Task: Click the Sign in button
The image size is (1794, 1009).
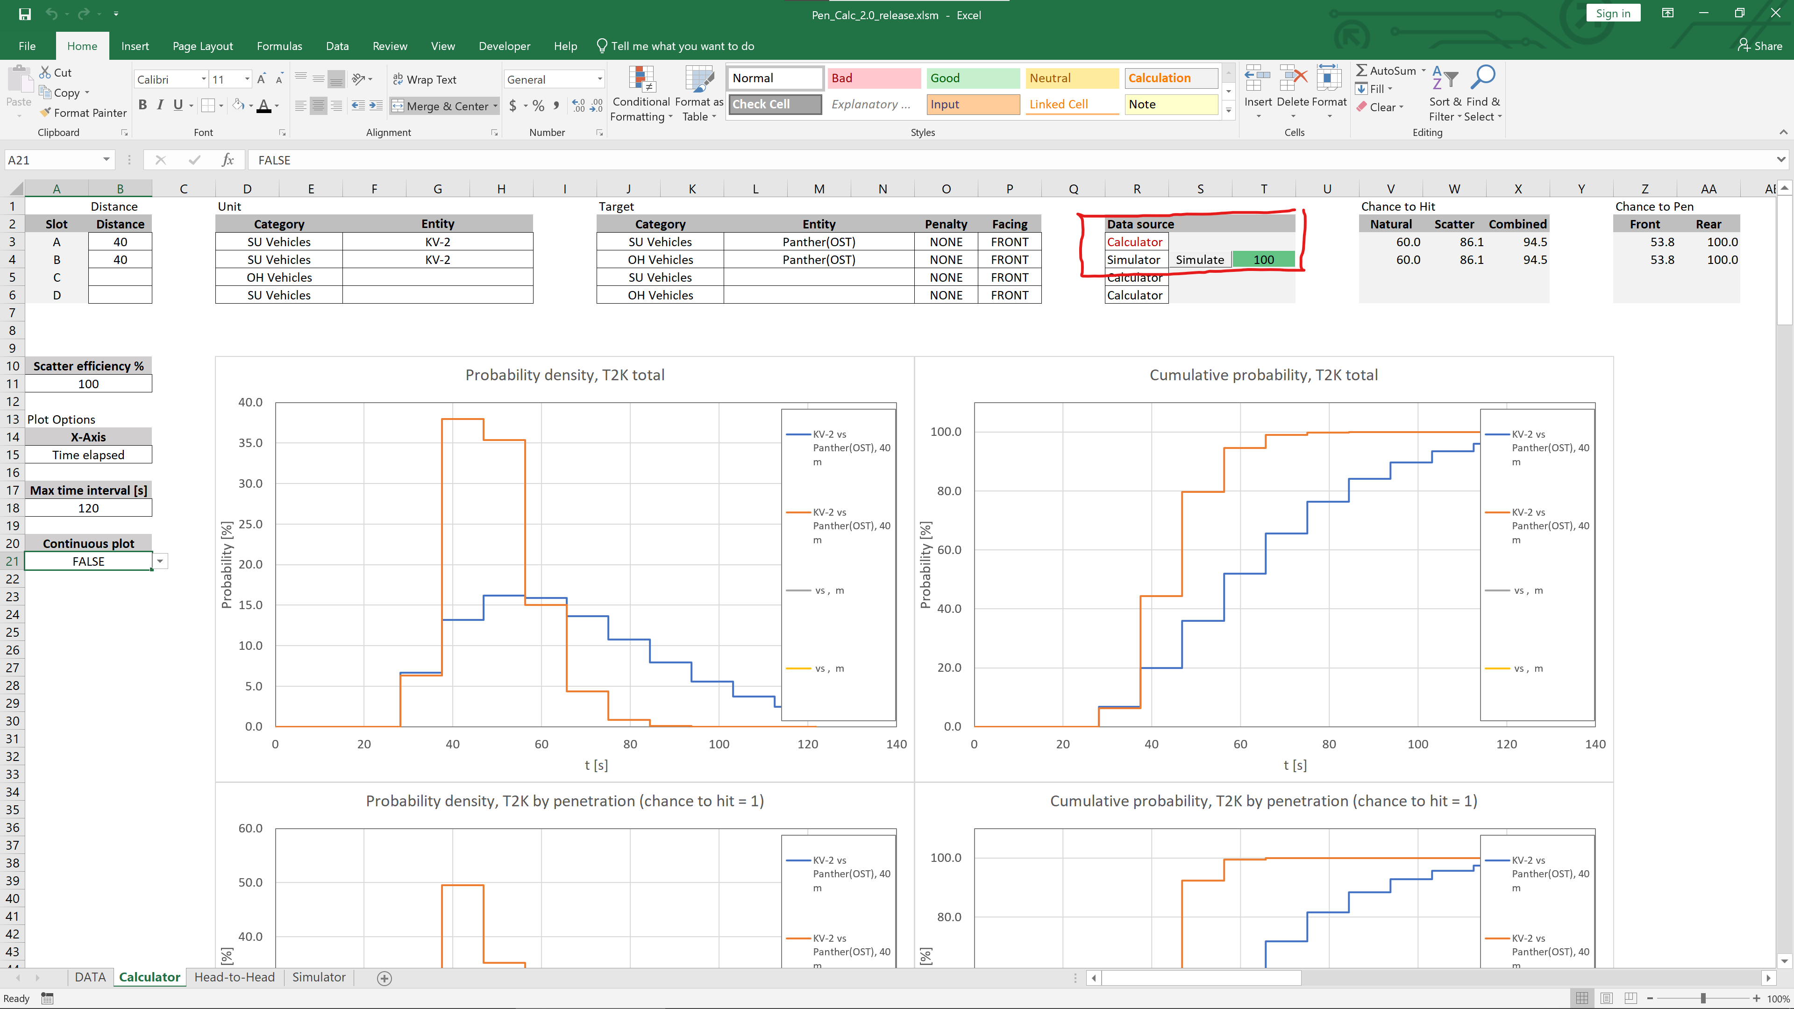Action: click(x=1613, y=13)
